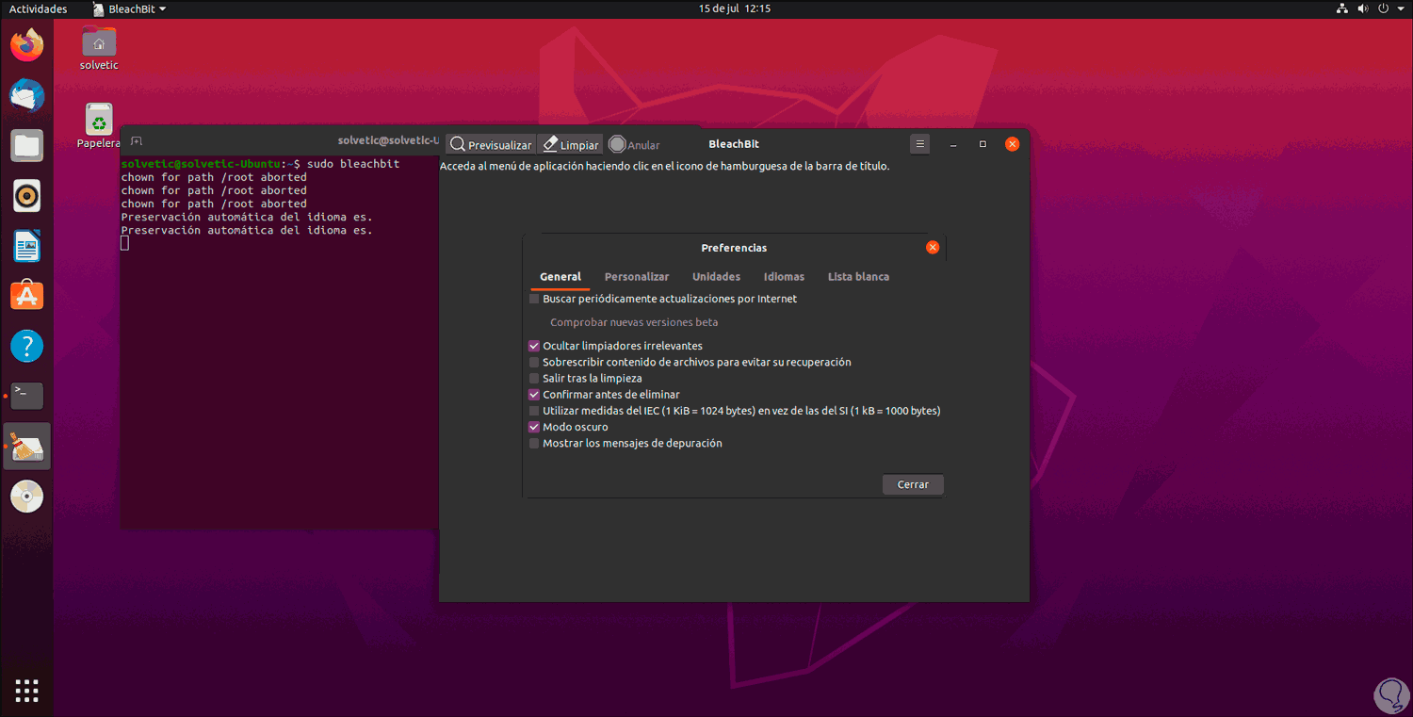Minimize the BleachBit window
The height and width of the screenshot is (717, 1413).
click(953, 144)
